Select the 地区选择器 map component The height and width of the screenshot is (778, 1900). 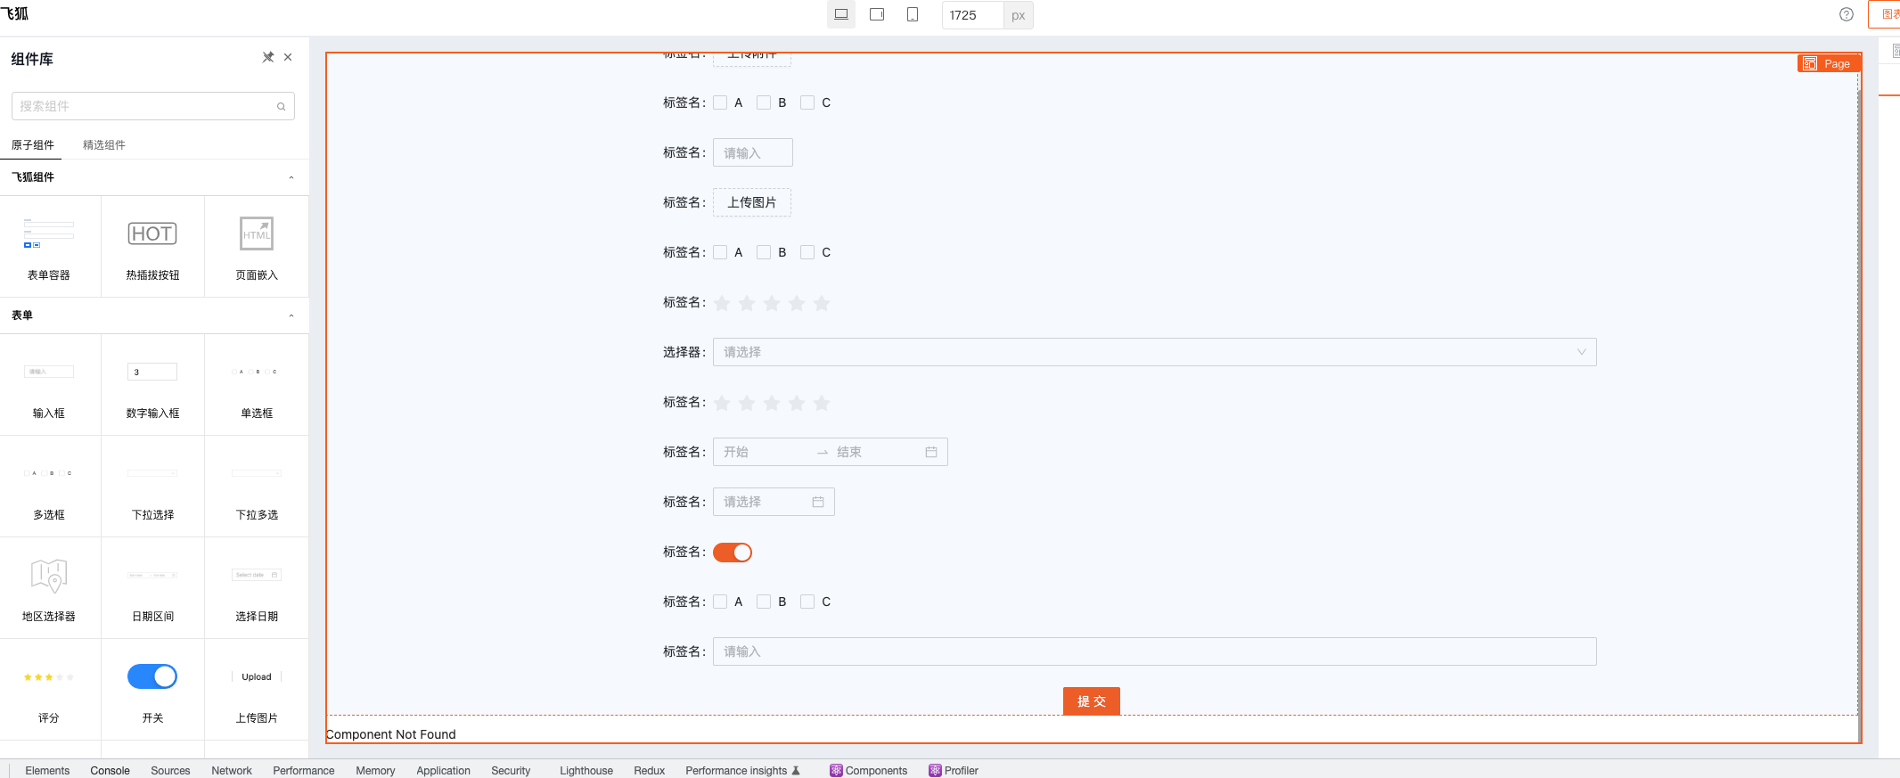[x=49, y=588]
